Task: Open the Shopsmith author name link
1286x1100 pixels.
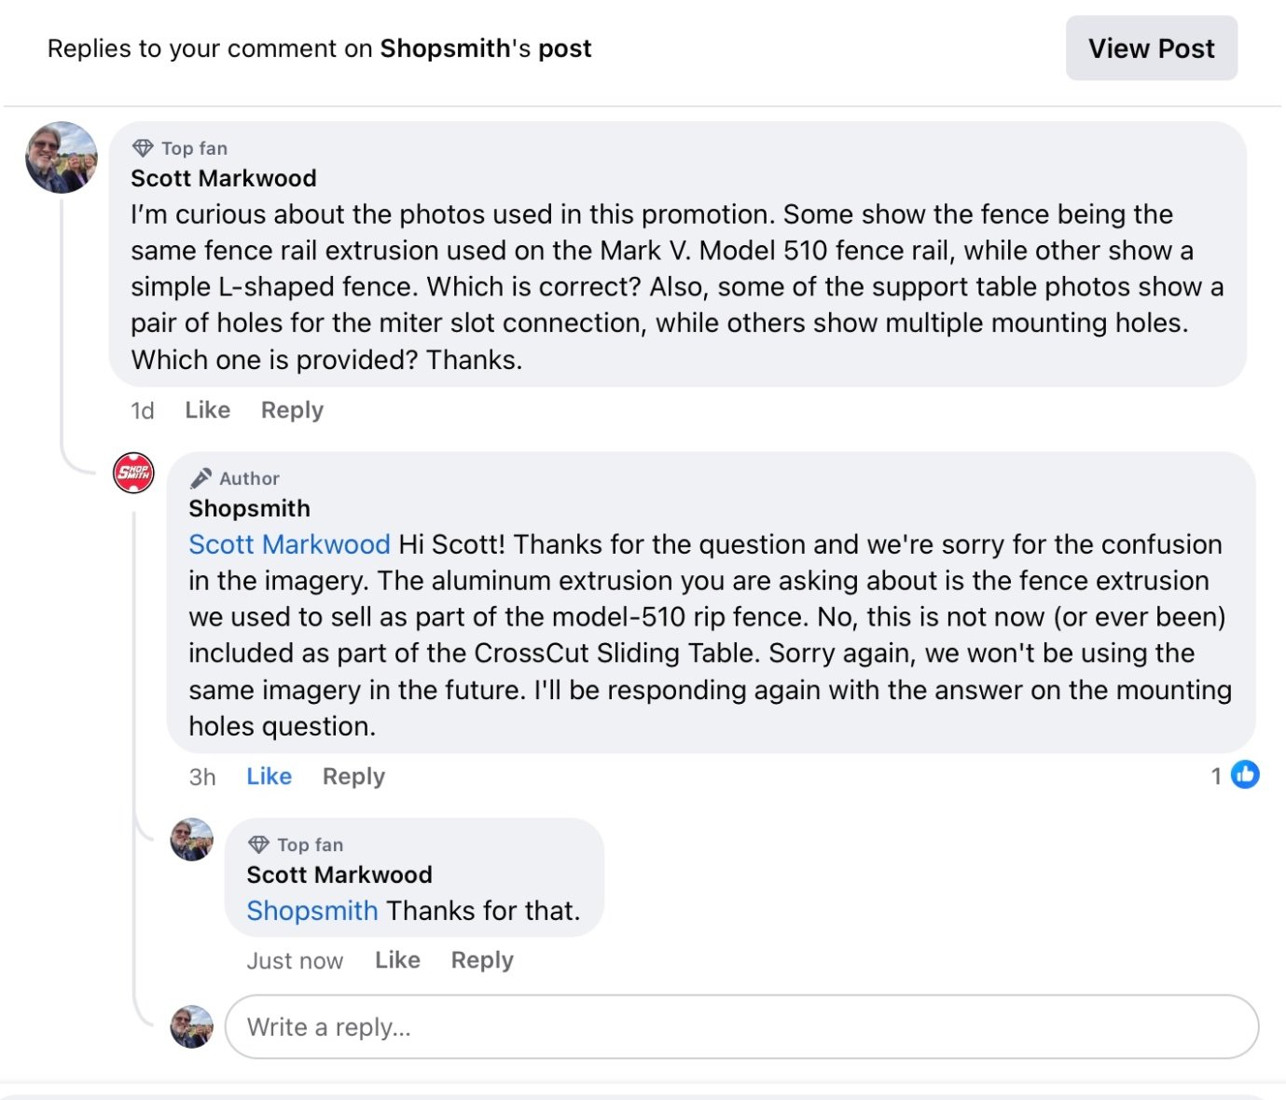Action: coord(249,508)
